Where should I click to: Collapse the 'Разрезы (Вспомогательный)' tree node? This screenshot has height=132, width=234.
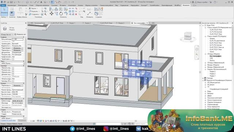[x=205, y=69]
